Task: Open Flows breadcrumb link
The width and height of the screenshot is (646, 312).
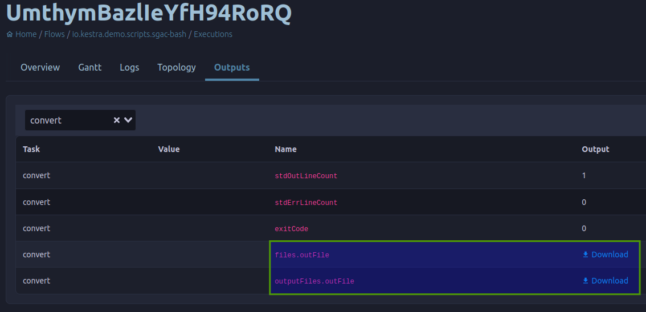Action: click(x=54, y=34)
